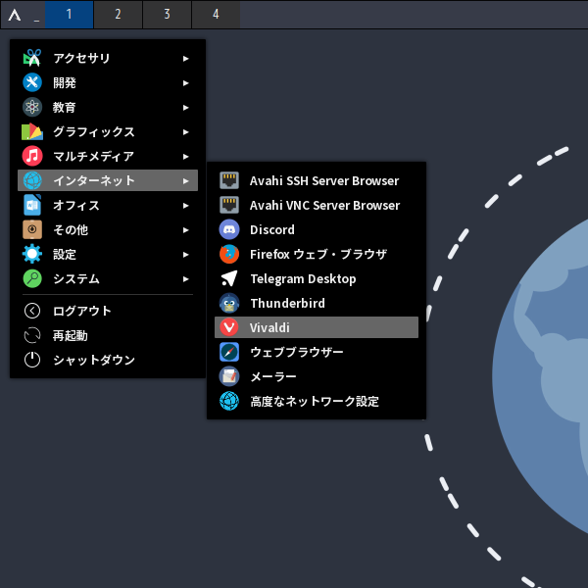The image size is (588, 588).
Task: Click the ウェブブラウザー compass icon
Action: click(x=229, y=352)
